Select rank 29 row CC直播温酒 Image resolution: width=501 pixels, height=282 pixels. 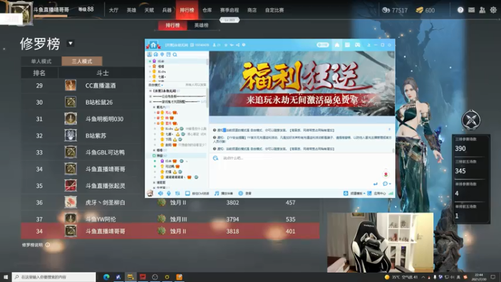83,86
